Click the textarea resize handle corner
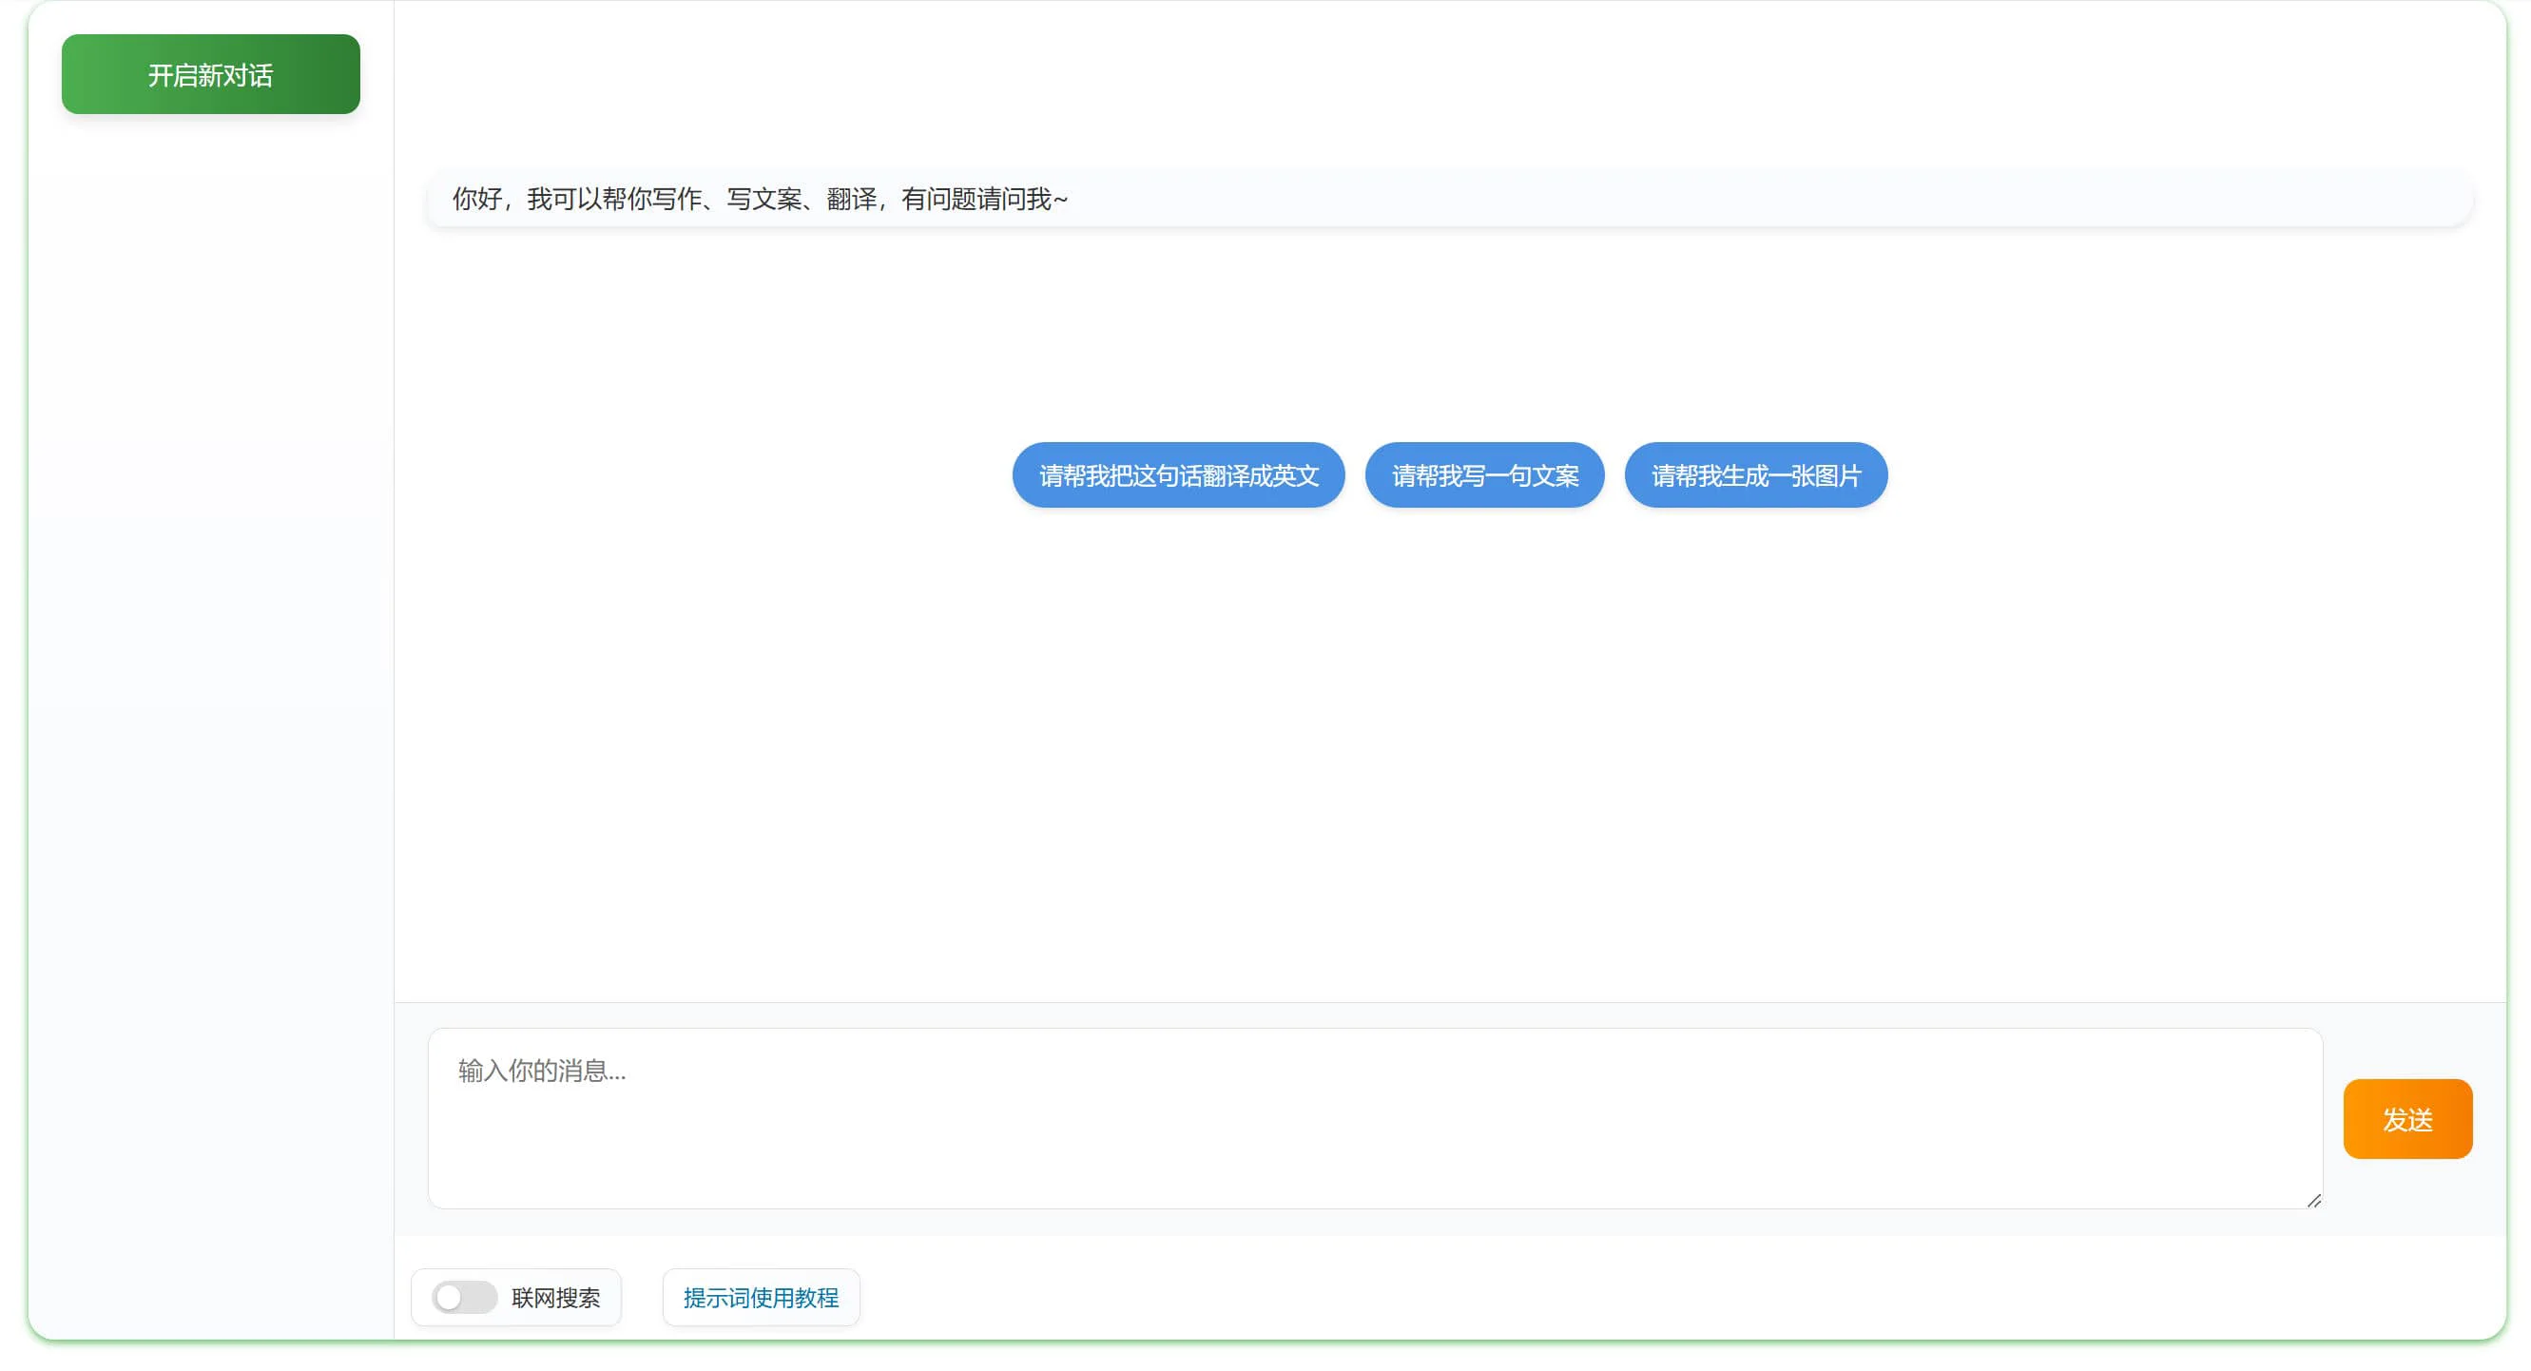Viewport: 2531px width, 1371px height. point(2313,1200)
